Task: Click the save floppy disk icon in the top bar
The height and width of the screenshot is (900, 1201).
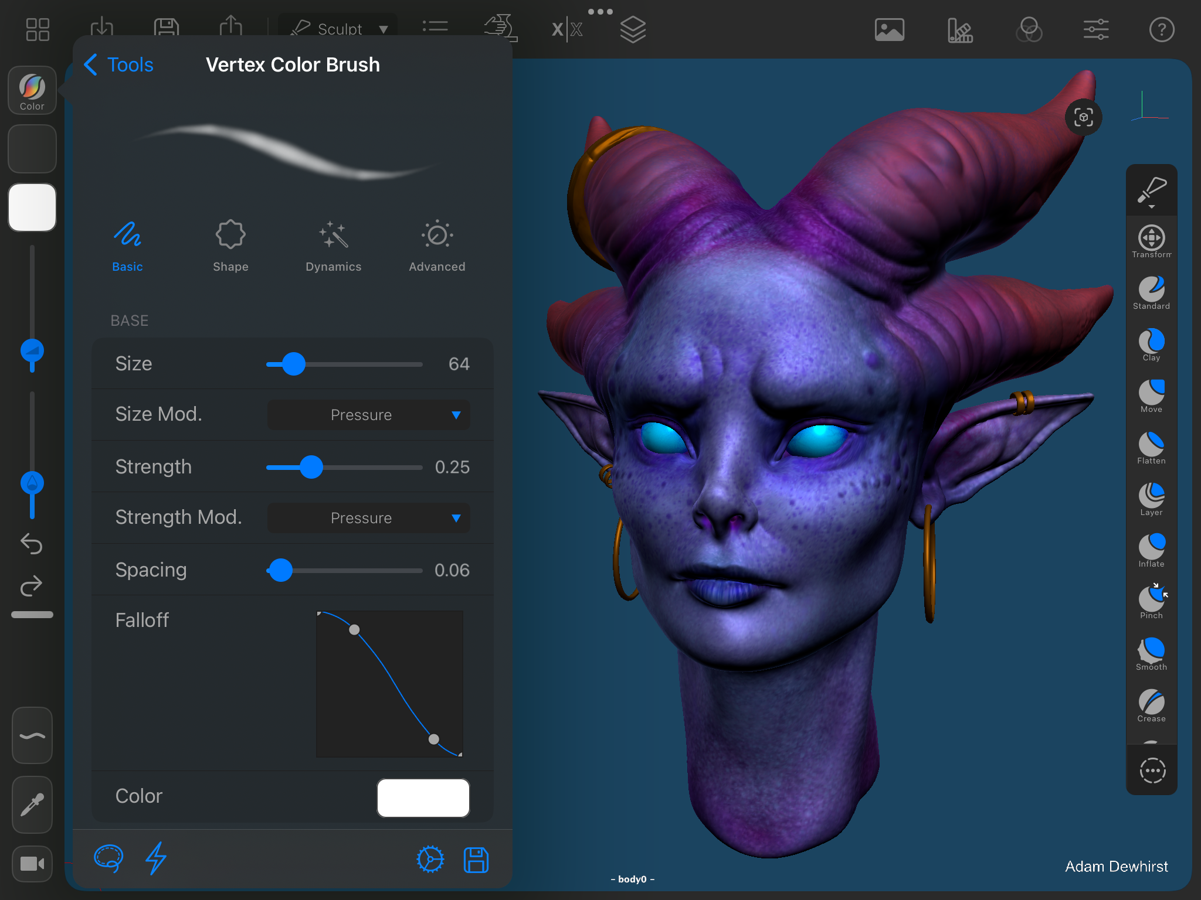Action: coord(167,27)
